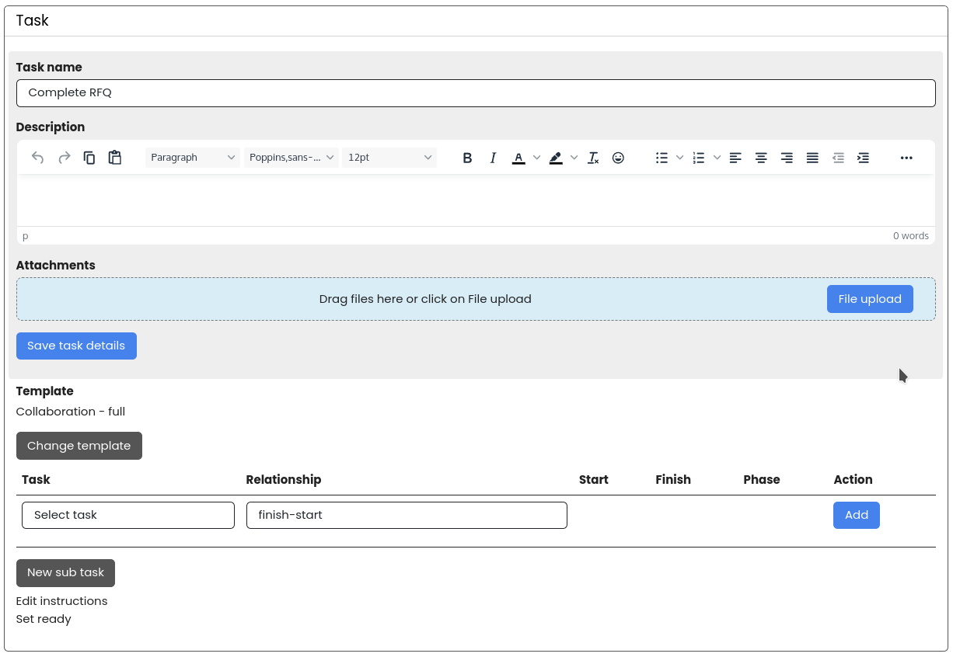The width and height of the screenshot is (953, 657).
Task: Toggle Bold formatting
Action: 467,158
